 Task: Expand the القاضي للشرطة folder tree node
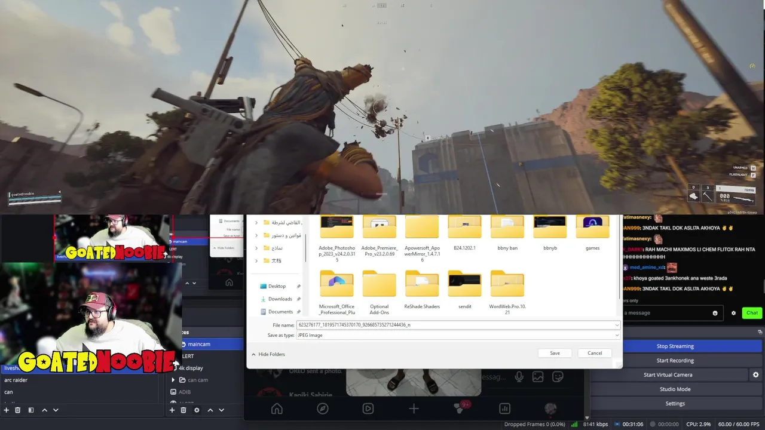[256, 223]
